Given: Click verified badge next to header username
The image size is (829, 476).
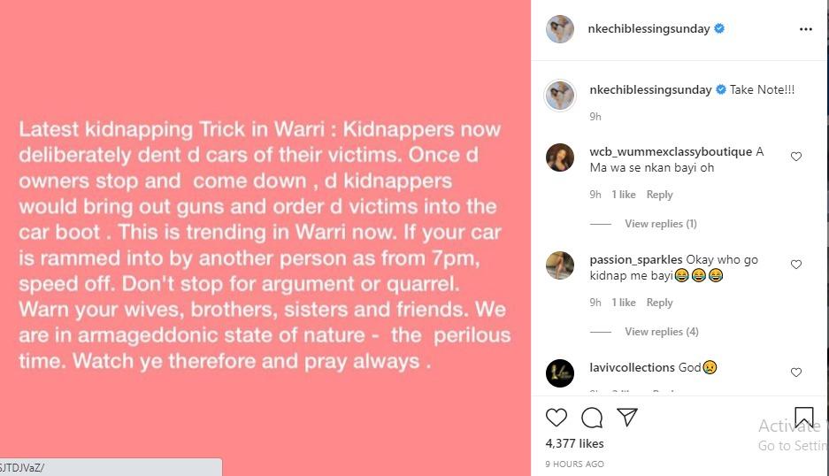Looking at the screenshot, I should 719,28.
